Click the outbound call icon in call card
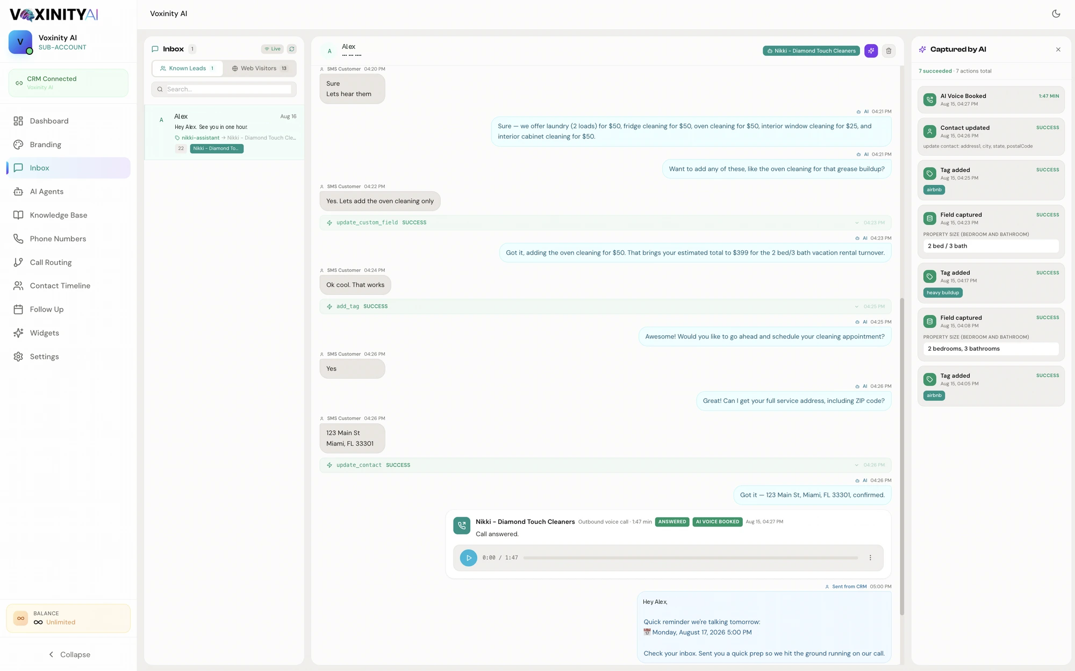1075x671 pixels. [x=462, y=526]
